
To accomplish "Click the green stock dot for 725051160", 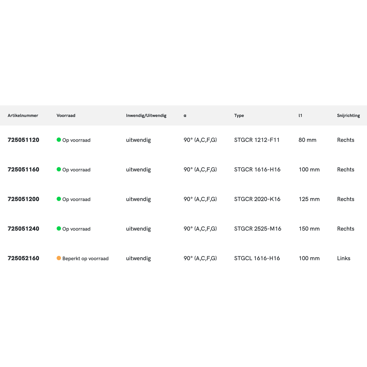I will pos(59,170).
